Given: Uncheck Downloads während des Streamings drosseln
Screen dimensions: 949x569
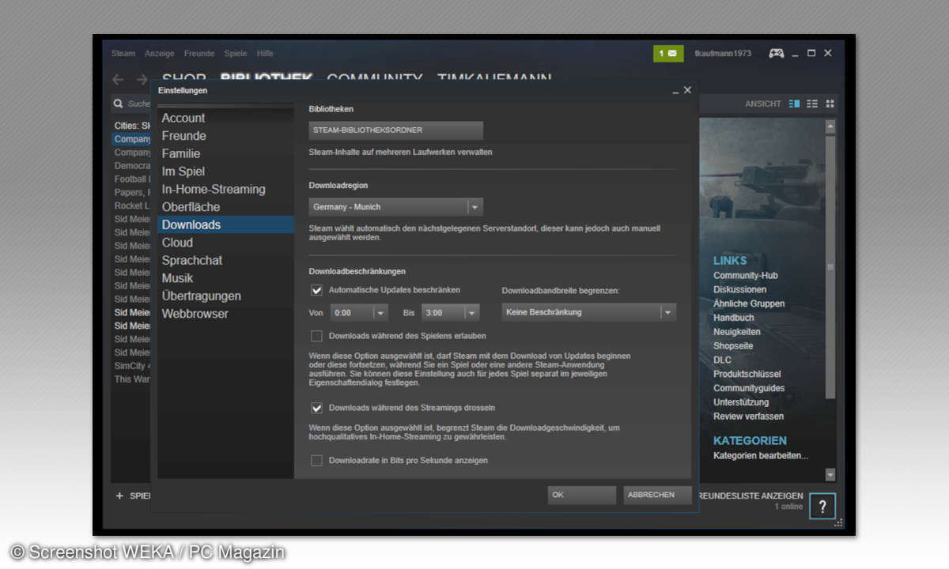Looking at the screenshot, I should [316, 408].
